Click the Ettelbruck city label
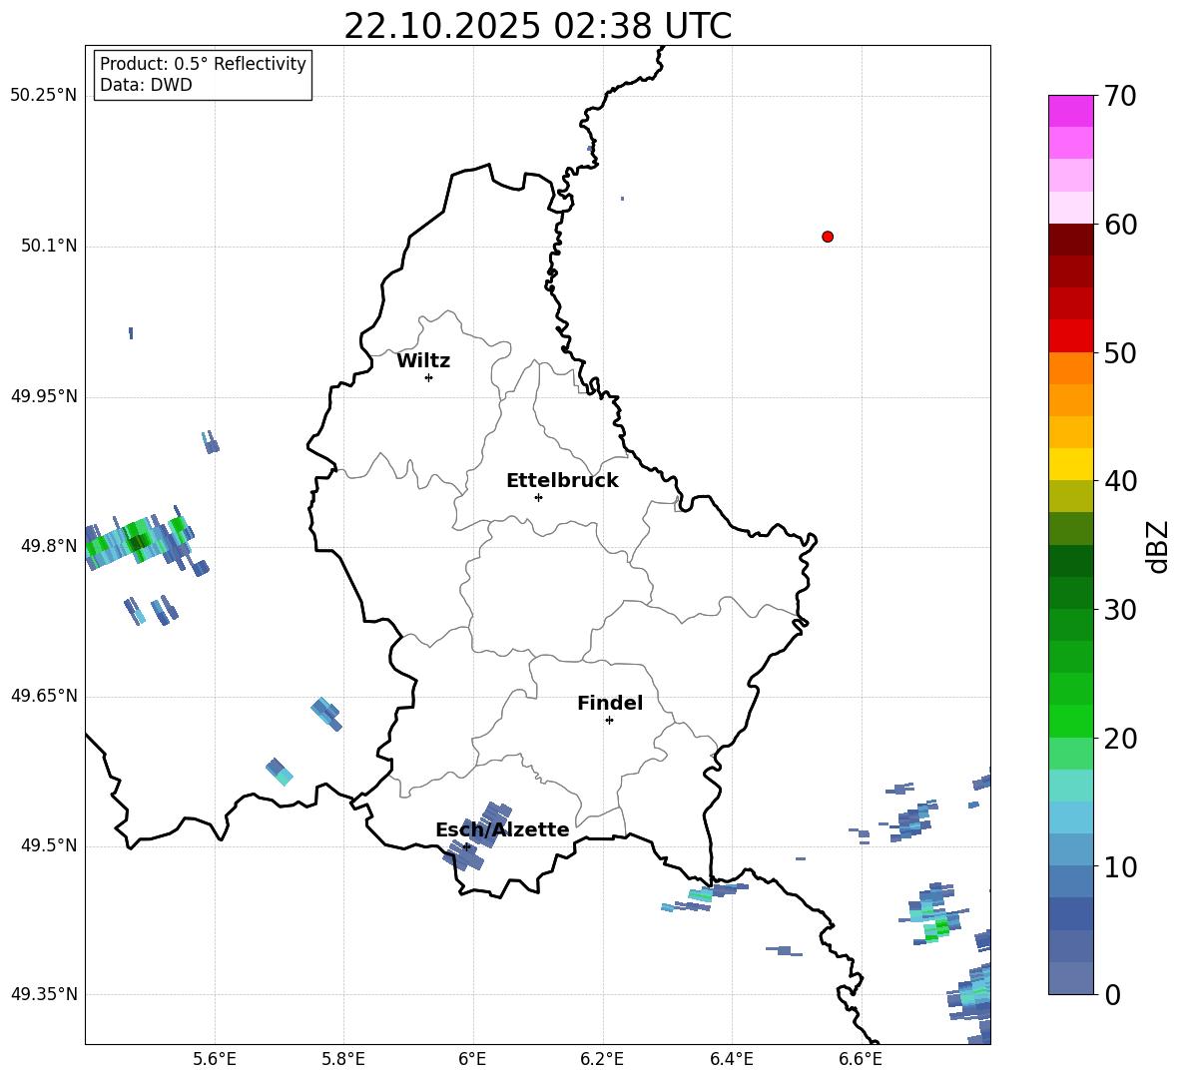Screen dimensions: 1182x1079 562,481
